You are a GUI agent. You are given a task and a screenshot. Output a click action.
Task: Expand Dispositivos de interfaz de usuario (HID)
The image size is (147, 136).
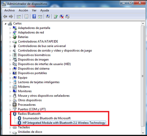(10, 64)
